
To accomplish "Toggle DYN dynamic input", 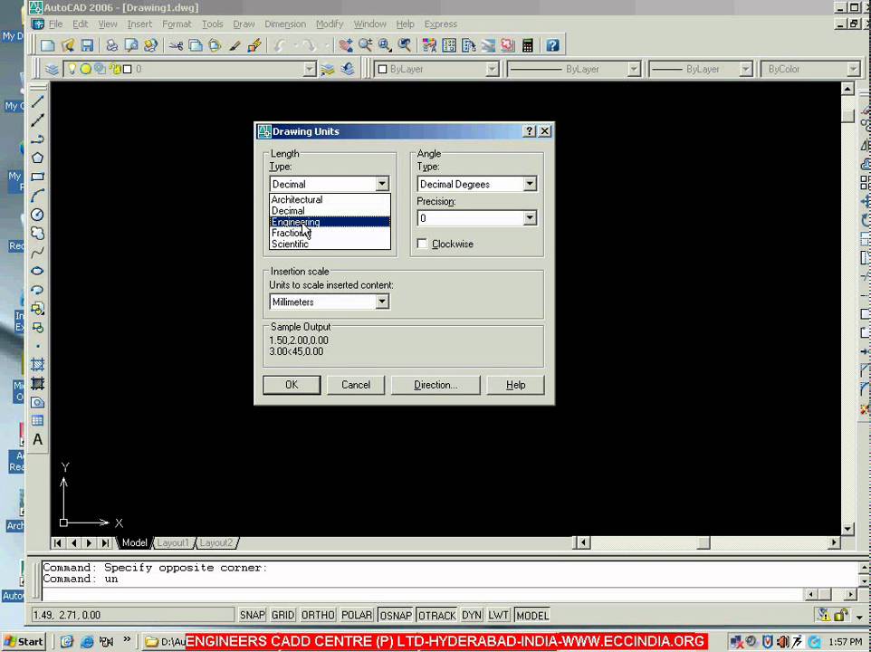I will pos(472,615).
